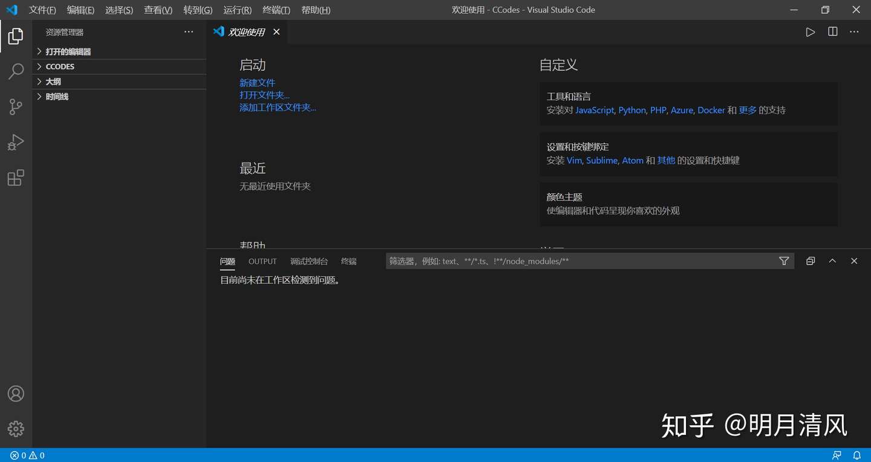Click the VS Code logo in title bar
871x462 pixels.
pos(11,10)
